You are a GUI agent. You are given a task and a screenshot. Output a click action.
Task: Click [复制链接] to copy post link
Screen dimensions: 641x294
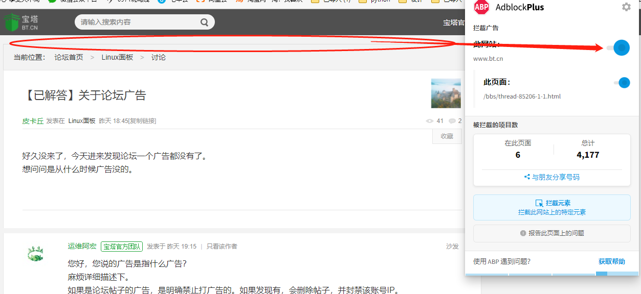[x=142, y=121]
